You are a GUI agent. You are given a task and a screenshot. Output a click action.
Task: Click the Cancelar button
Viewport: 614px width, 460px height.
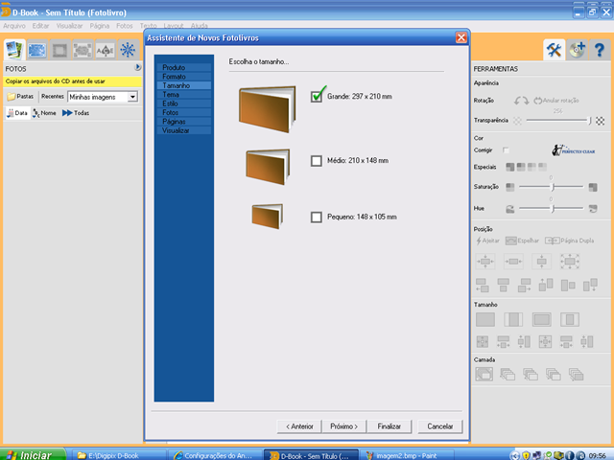(439, 426)
